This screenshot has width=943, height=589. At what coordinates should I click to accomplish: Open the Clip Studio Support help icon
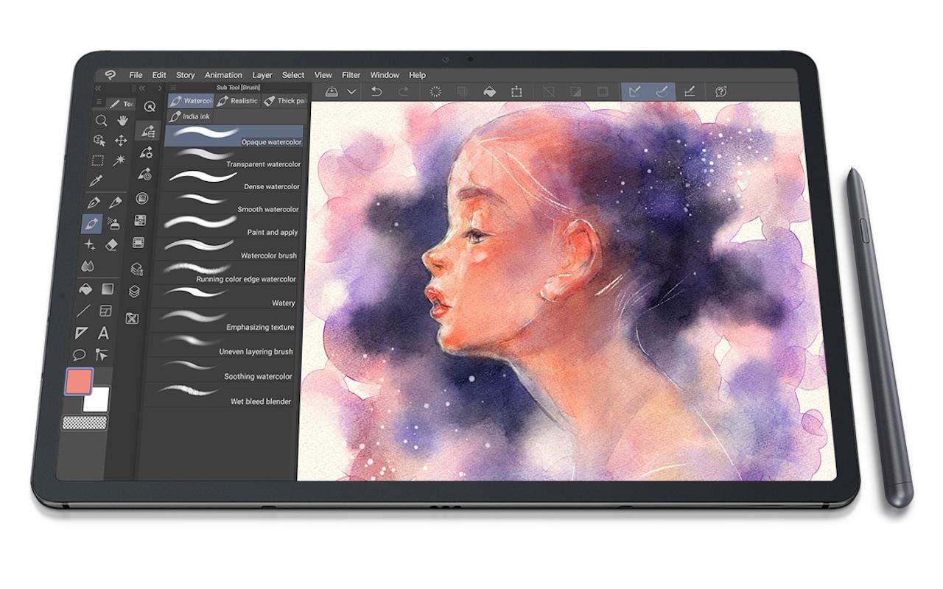[x=721, y=91]
